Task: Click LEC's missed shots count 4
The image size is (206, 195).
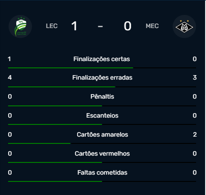Action: pyautogui.click(x=10, y=77)
